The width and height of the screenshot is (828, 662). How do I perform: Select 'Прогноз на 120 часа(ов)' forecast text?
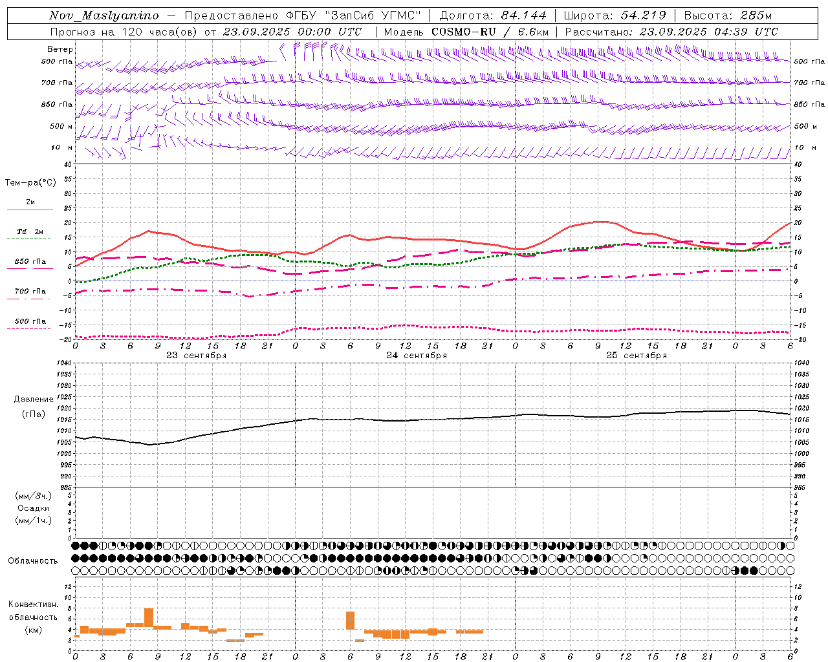coord(124,32)
